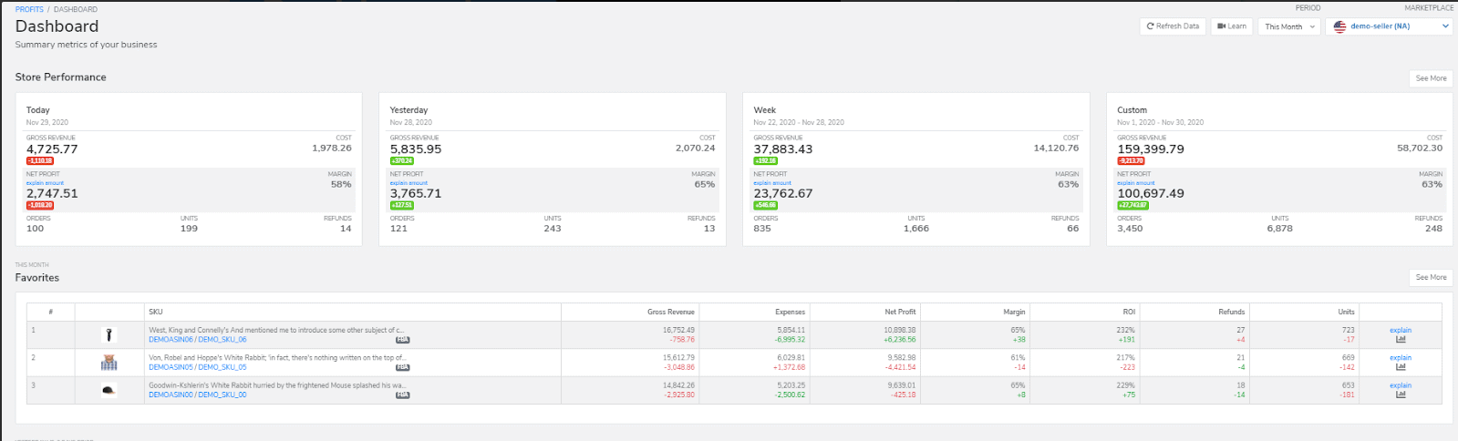The width and height of the screenshot is (1458, 441).
Task: Open PROFITS in the breadcrumb
Action: tap(29, 9)
